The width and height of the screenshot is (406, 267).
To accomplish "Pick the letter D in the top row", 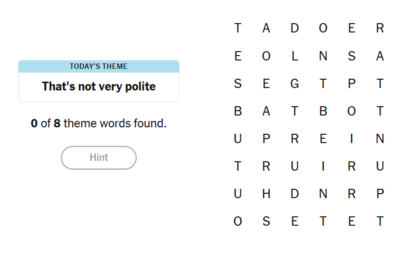I will coord(294,29).
